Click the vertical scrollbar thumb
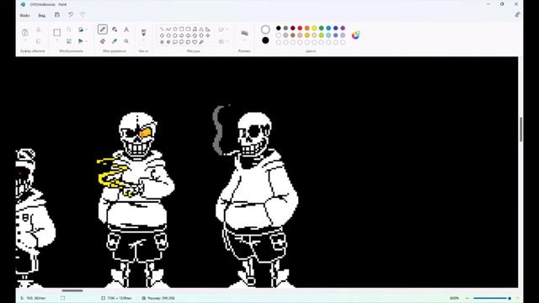 click(520, 129)
